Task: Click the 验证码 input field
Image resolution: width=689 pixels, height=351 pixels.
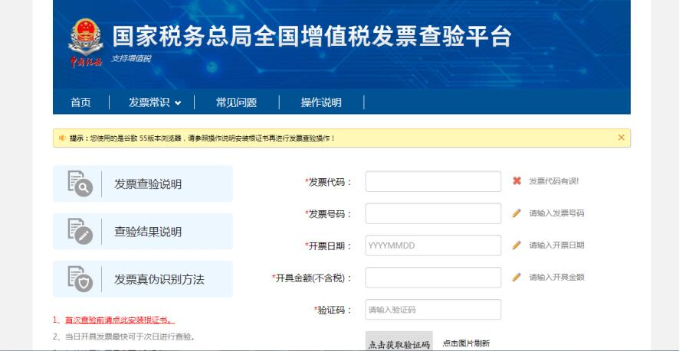Action: pyautogui.click(x=433, y=310)
